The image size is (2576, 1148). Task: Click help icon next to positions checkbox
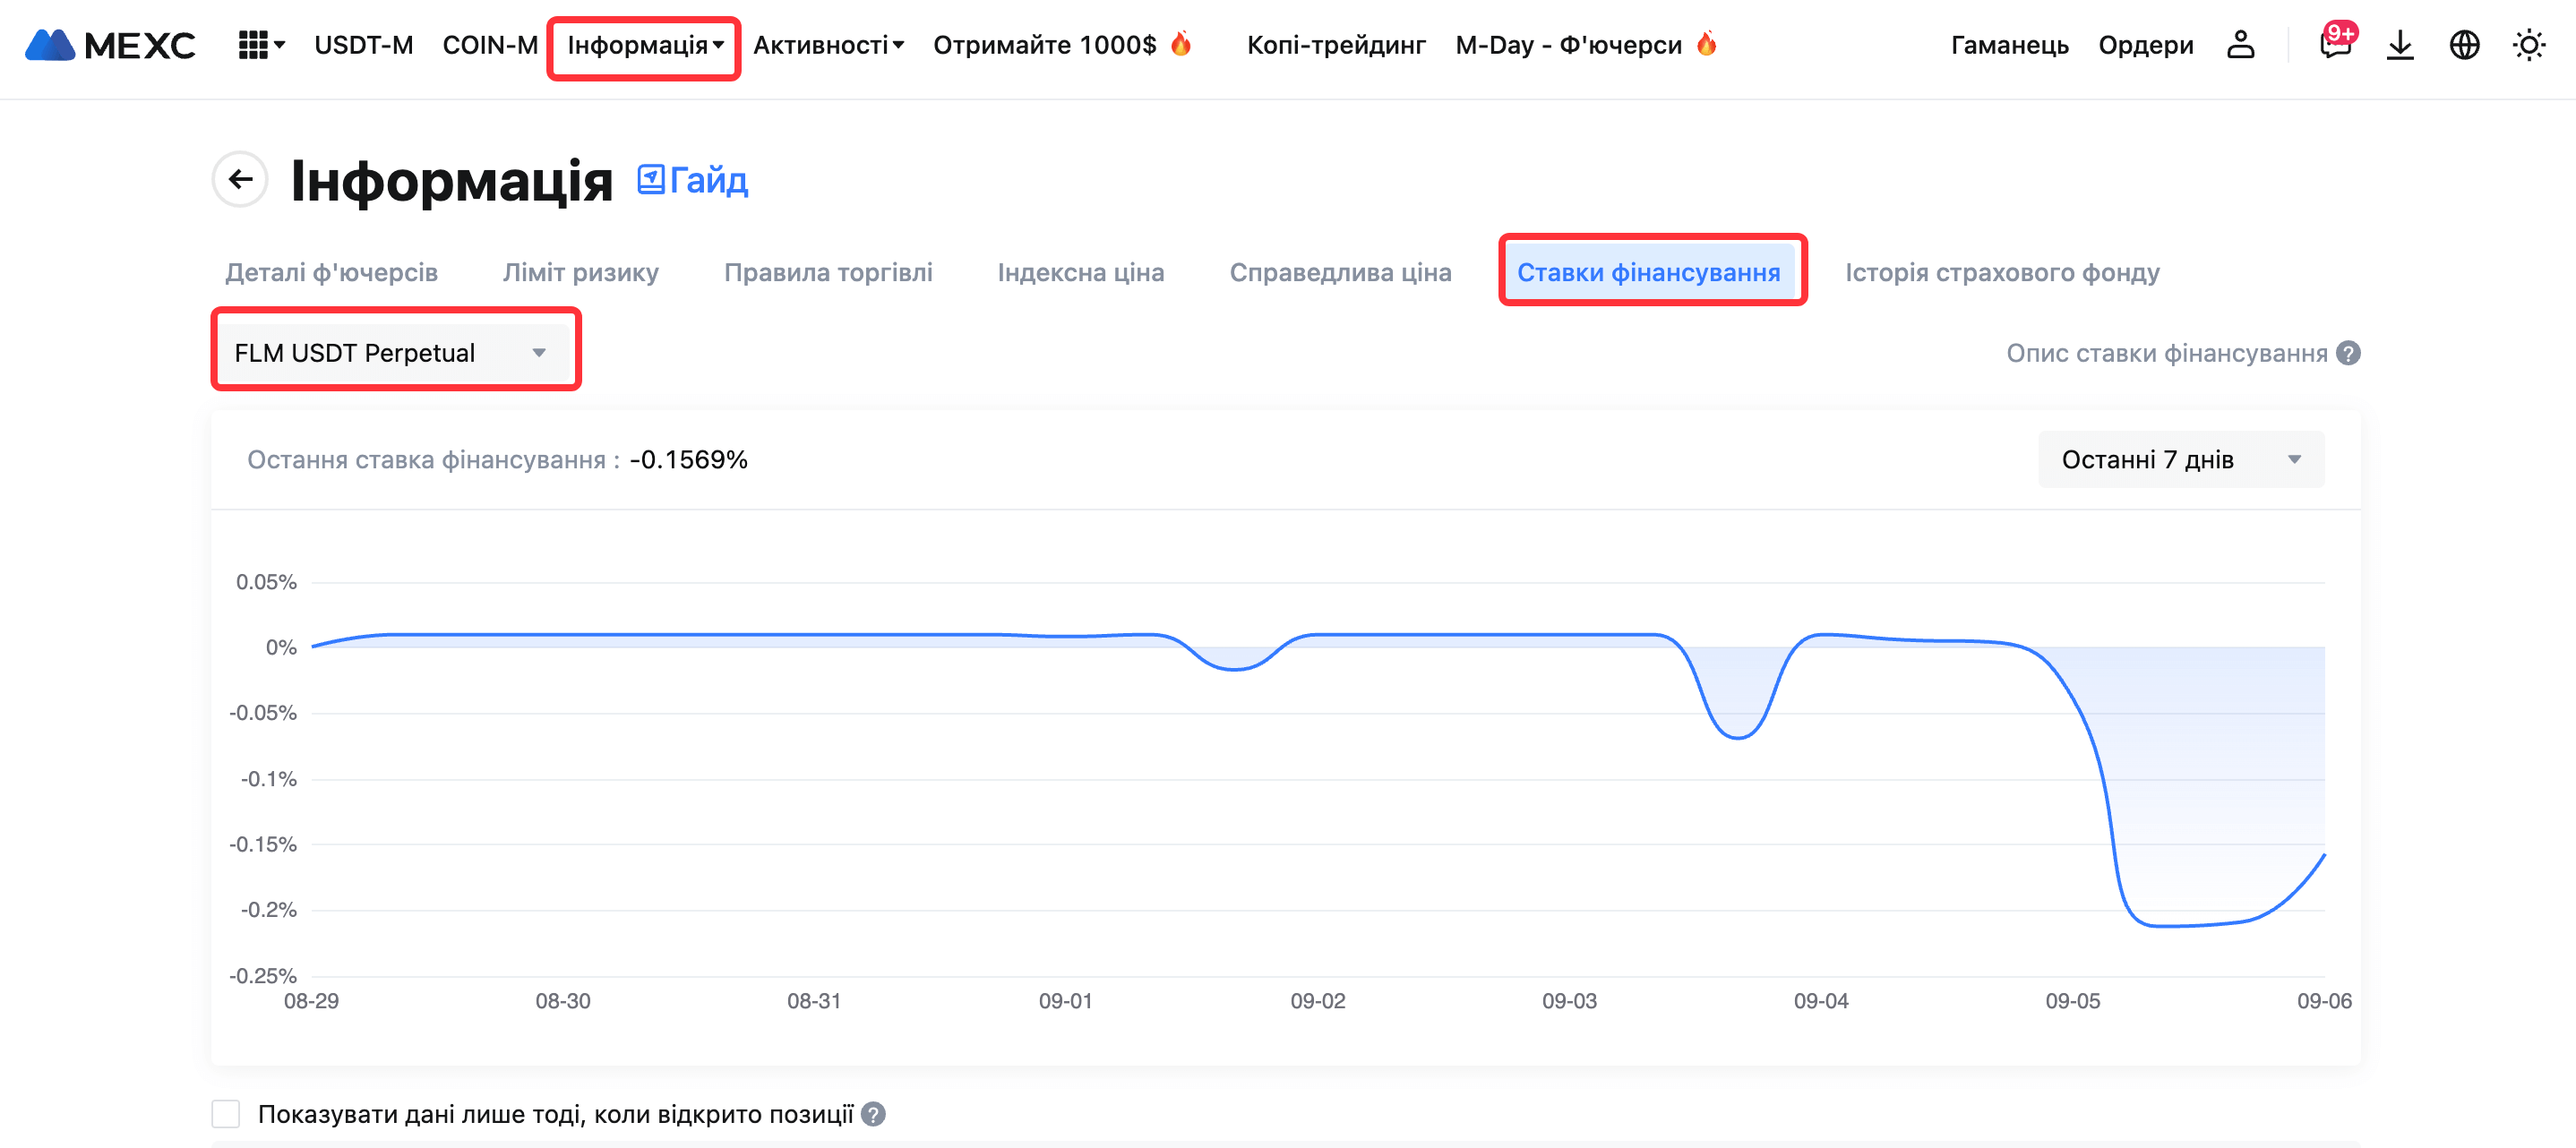tap(873, 1113)
